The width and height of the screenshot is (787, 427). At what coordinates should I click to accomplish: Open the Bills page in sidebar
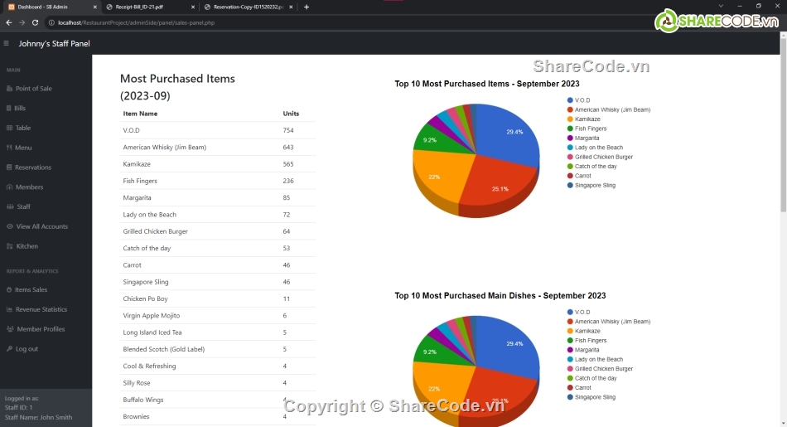[20, 109]
